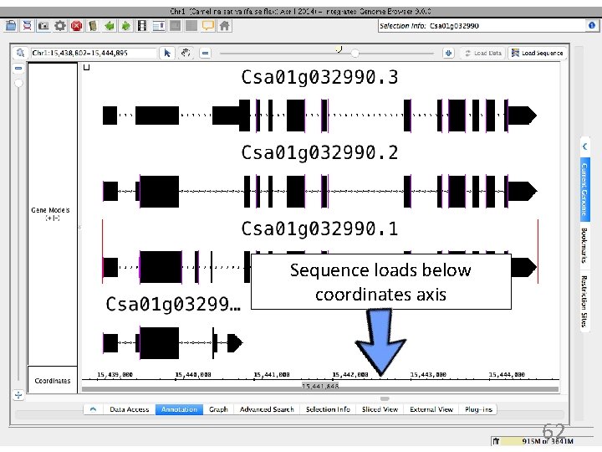Click the Load Sequence button

pyautogui.click(x=538, y=53)
